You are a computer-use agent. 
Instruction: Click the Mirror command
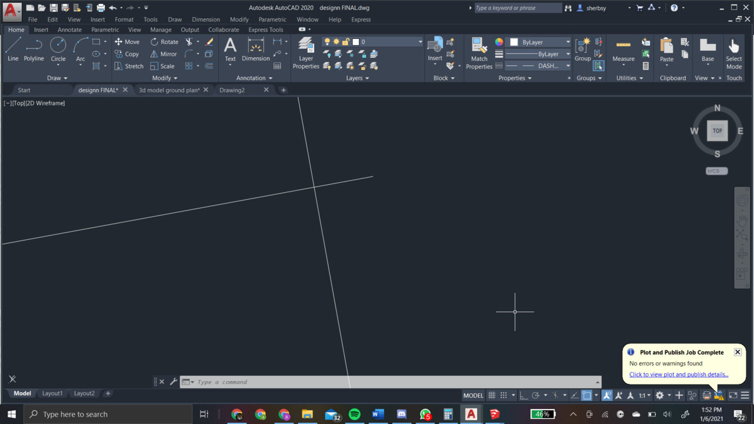(163, 54)
